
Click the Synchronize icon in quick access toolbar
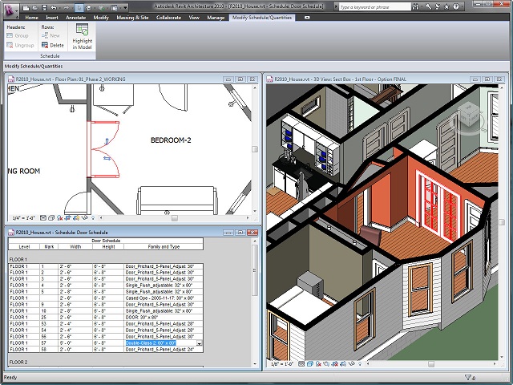pos(101,8)
